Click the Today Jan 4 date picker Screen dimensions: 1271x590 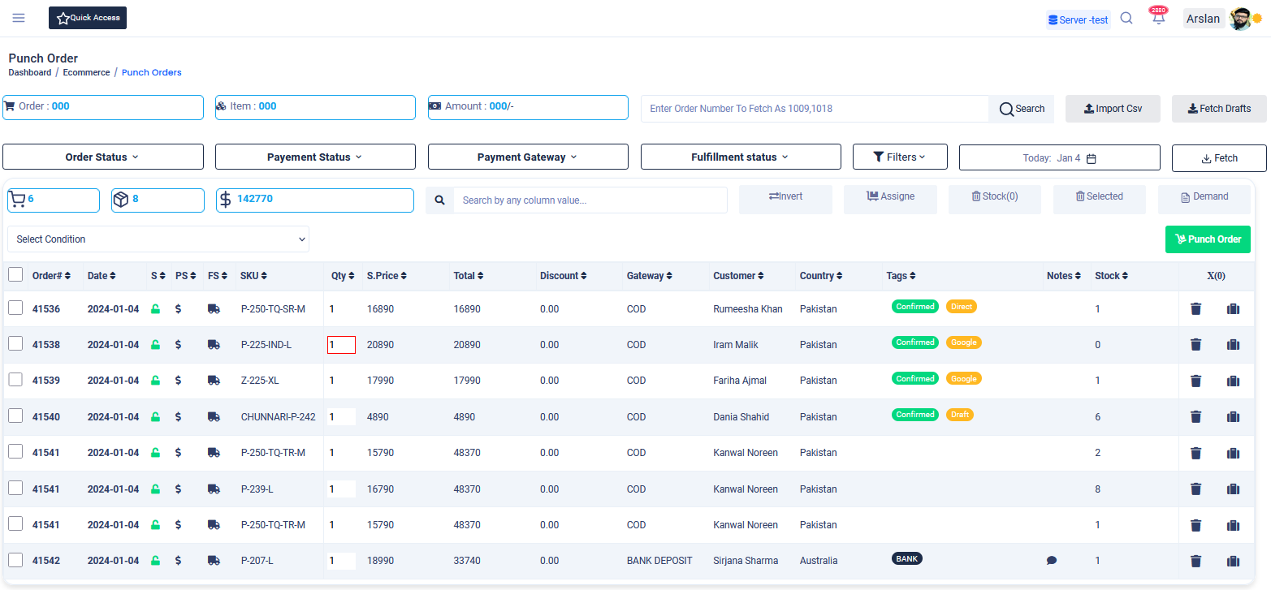pos(1059,158)
